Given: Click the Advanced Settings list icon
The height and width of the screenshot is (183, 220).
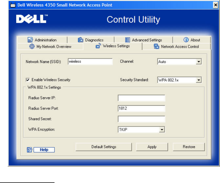Looking at the screenshot, I should pyautogui.click(x=127, y=40).
